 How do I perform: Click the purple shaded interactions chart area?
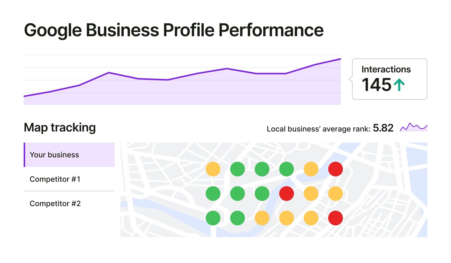pyautogui.click(x=182, y=89)
